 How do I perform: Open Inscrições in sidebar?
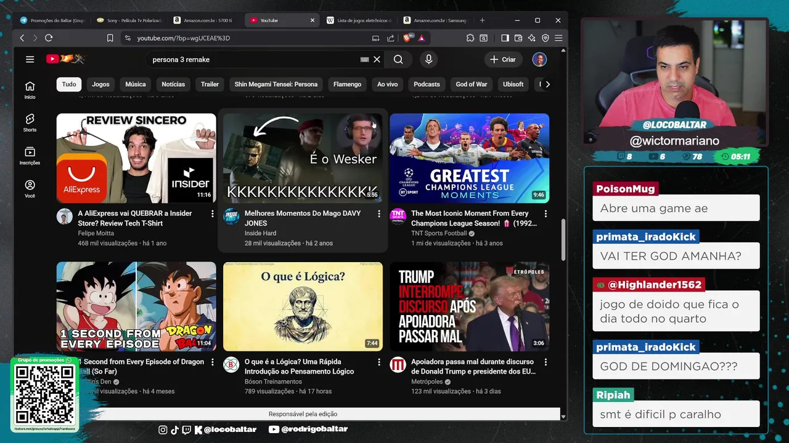coord(30,156)
